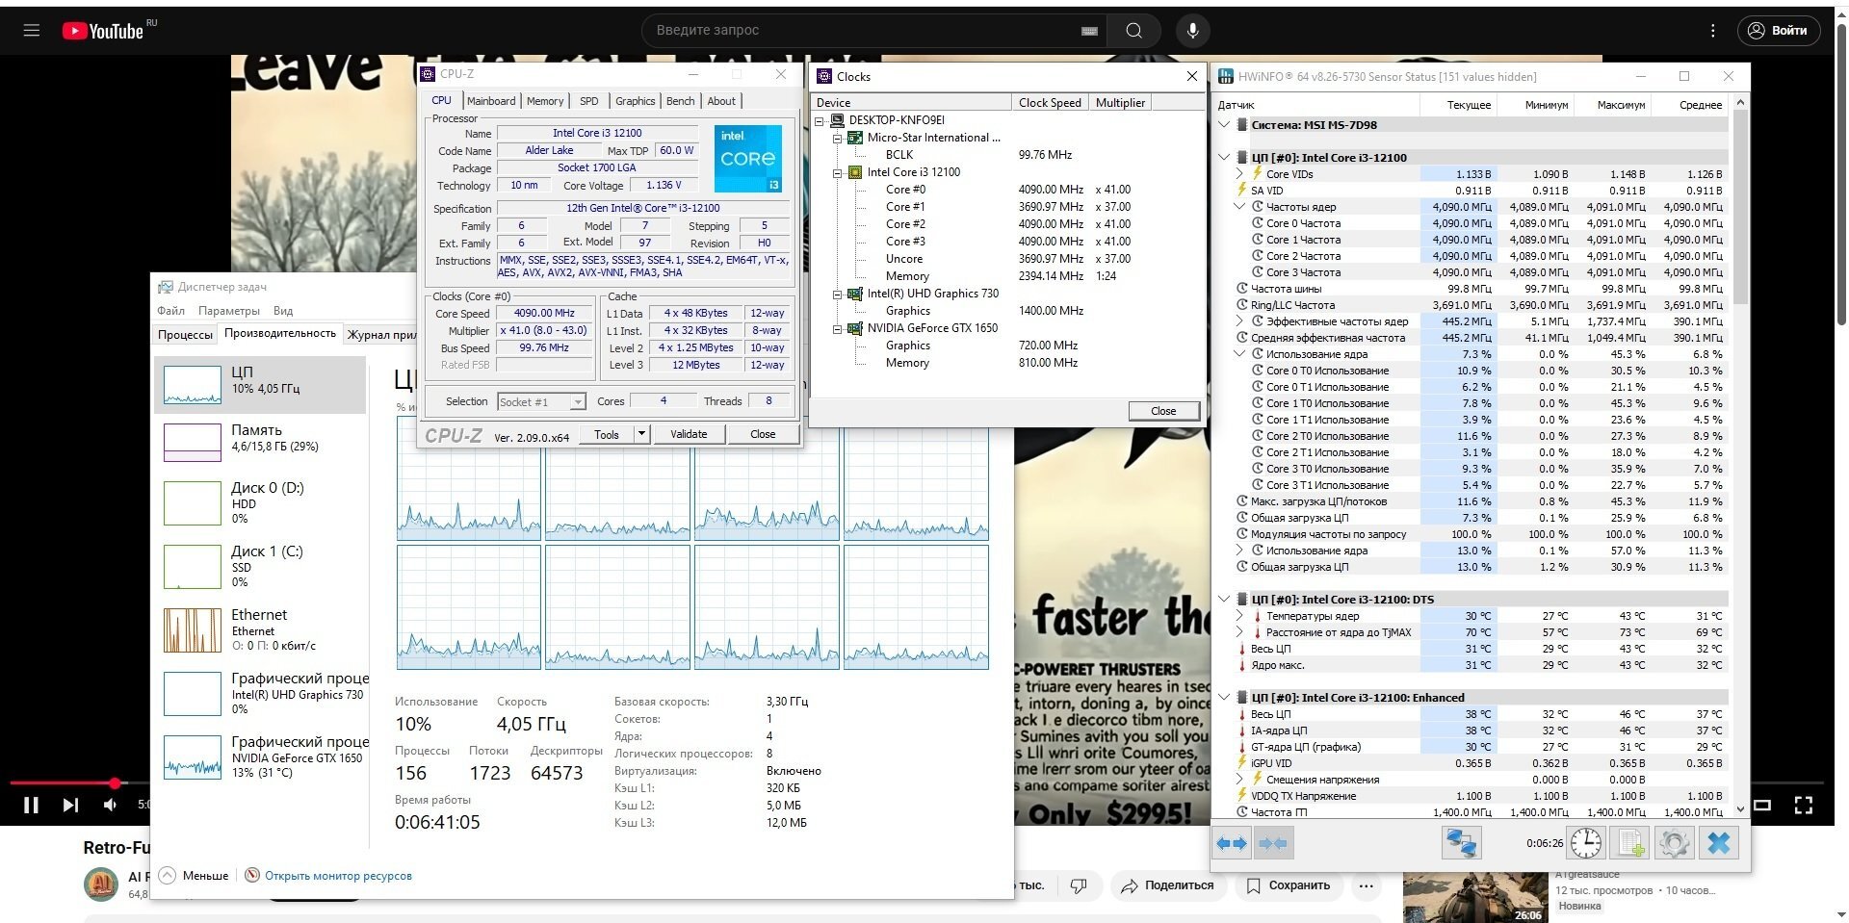Click HWiNFO clock reset timer icon
Image resolution: width=1849 pixels, height=923 pixels.
coord(1586,843)
